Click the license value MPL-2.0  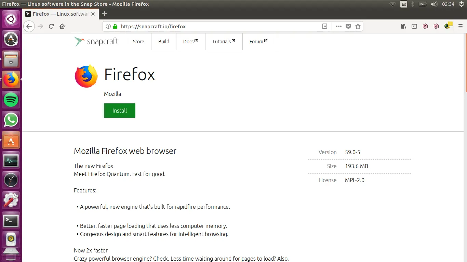tap(355, 180)
